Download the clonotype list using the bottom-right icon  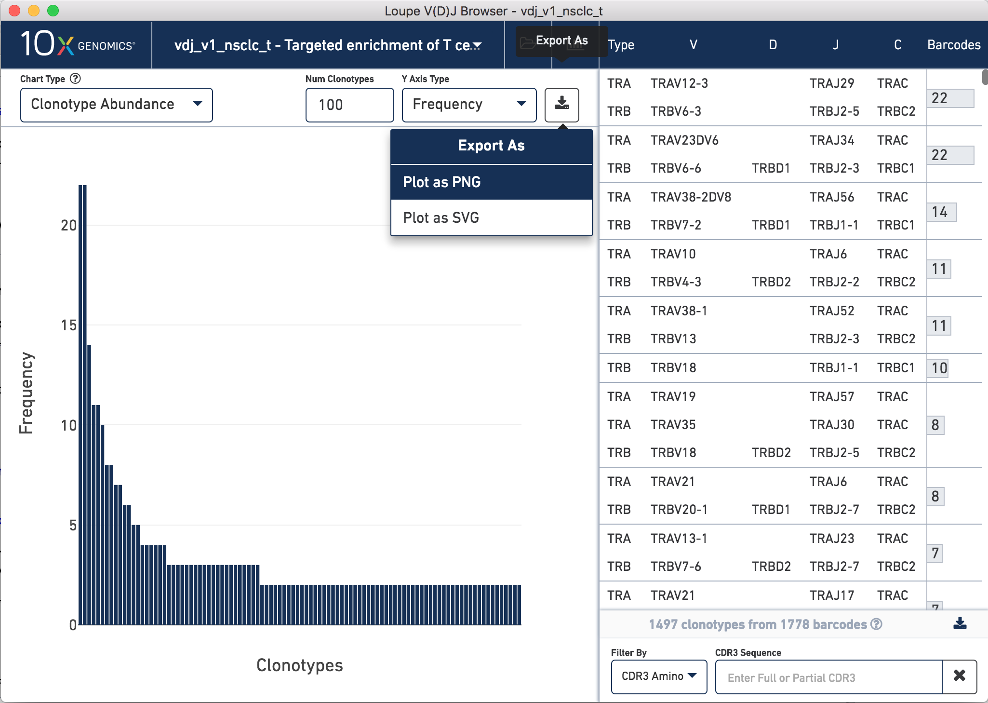coord(960,623)
